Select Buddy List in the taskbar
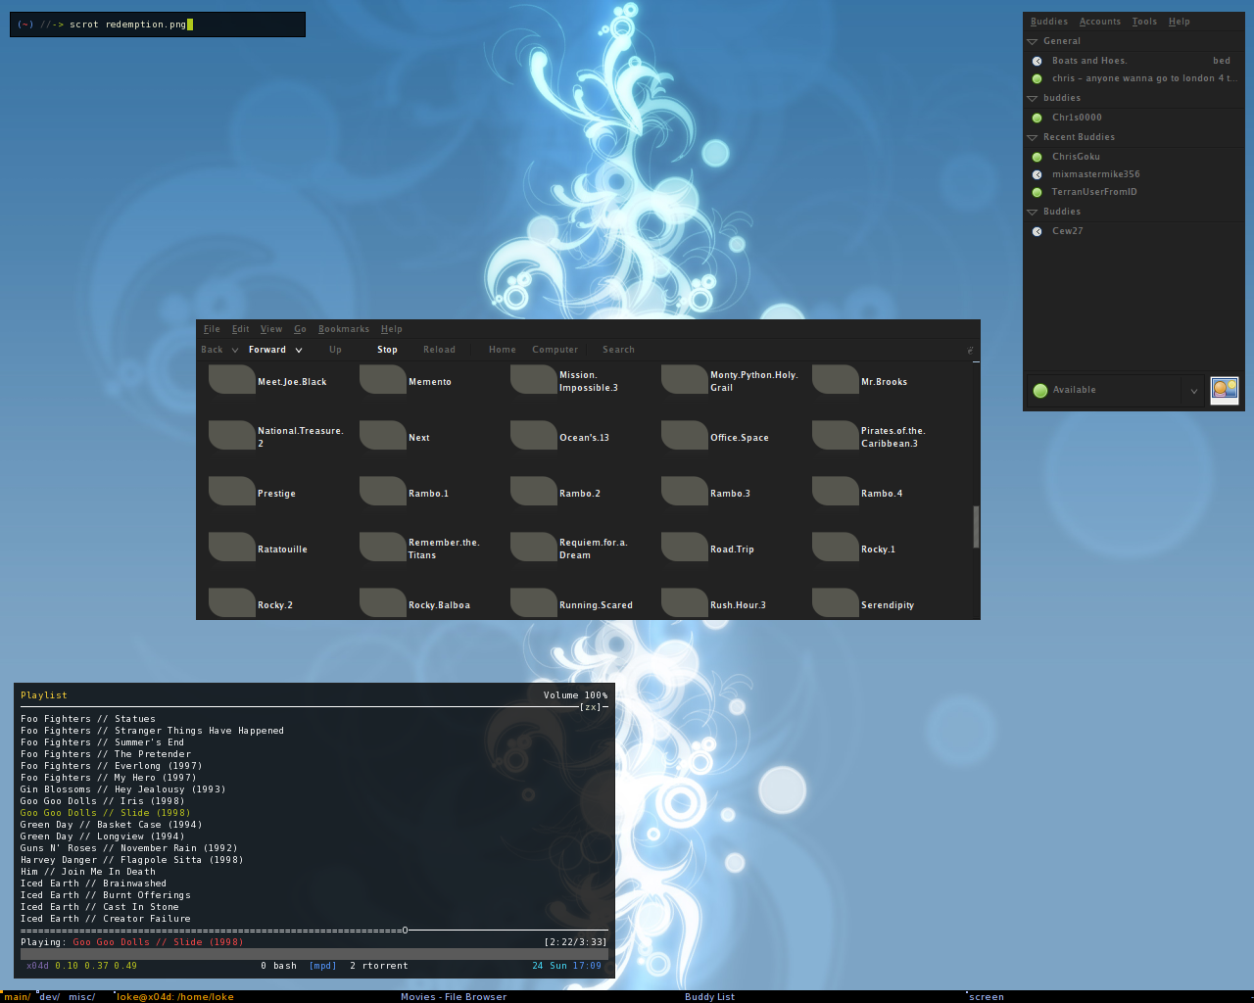Screen dimensions: 1254x1003 click(709, 997)
